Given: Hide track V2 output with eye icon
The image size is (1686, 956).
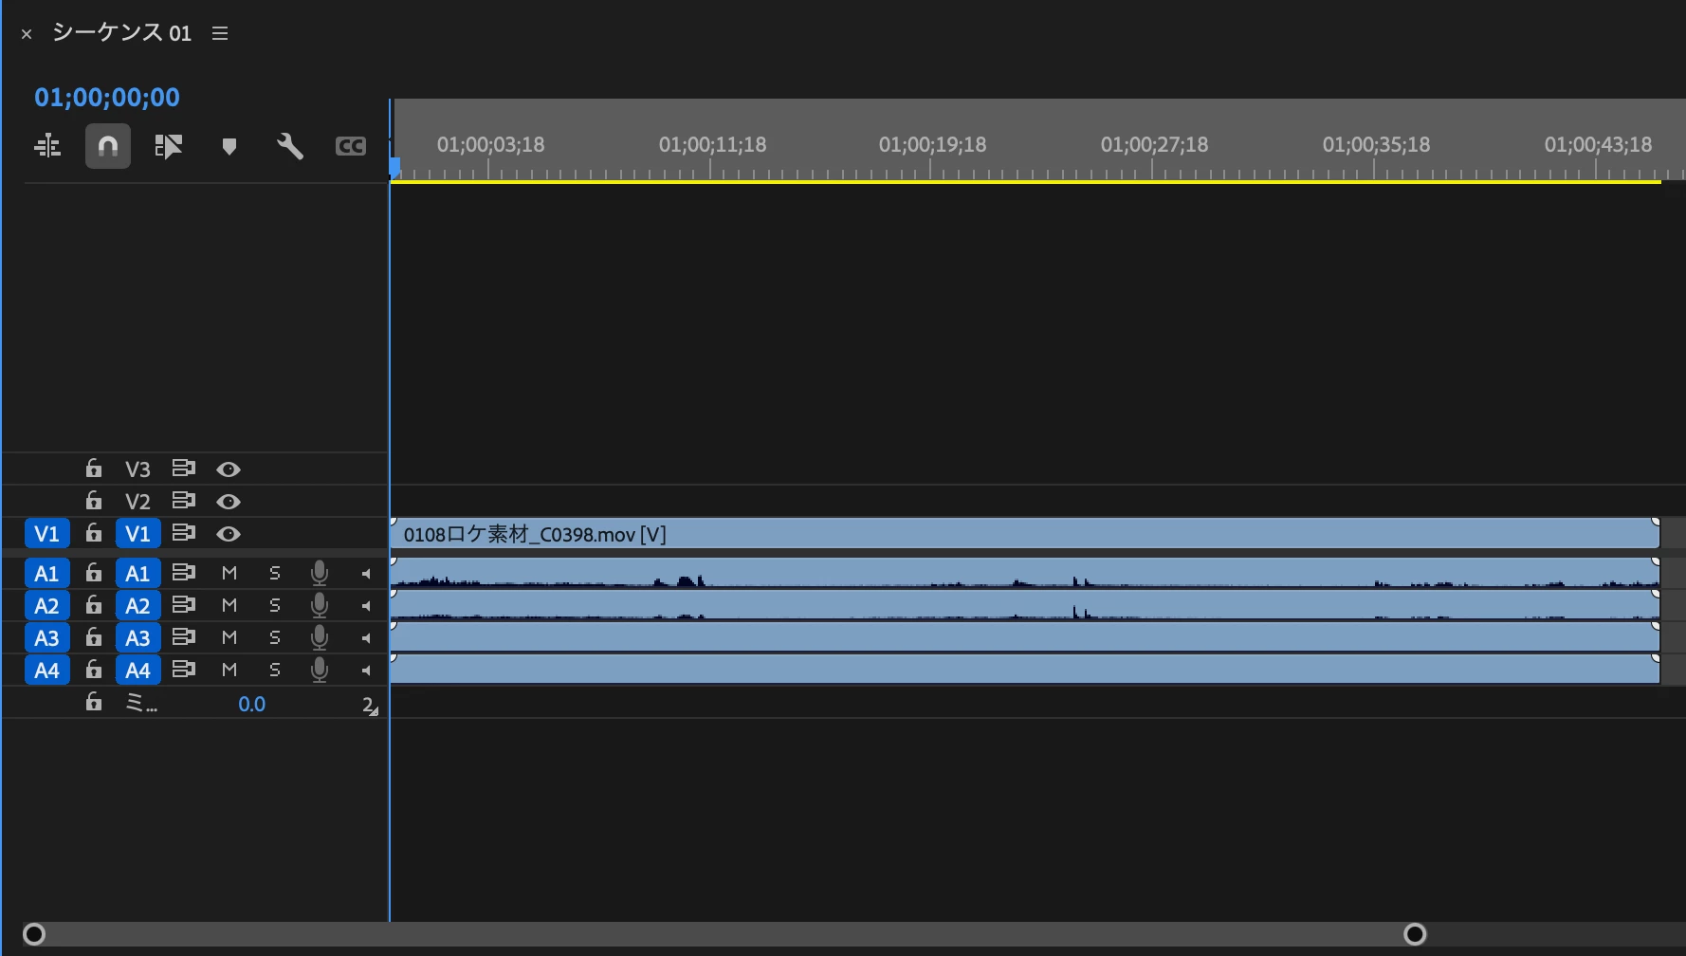Looking at the screenshot, I should pyautogui.click(x=229, y=502).
